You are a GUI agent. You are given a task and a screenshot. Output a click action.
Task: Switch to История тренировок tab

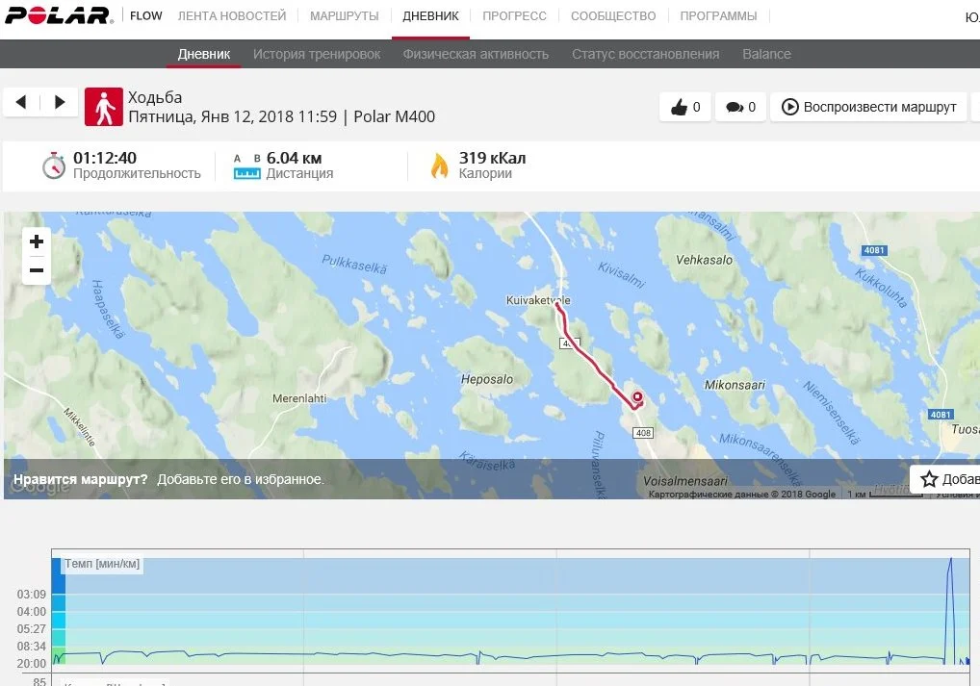pos(317,54)
